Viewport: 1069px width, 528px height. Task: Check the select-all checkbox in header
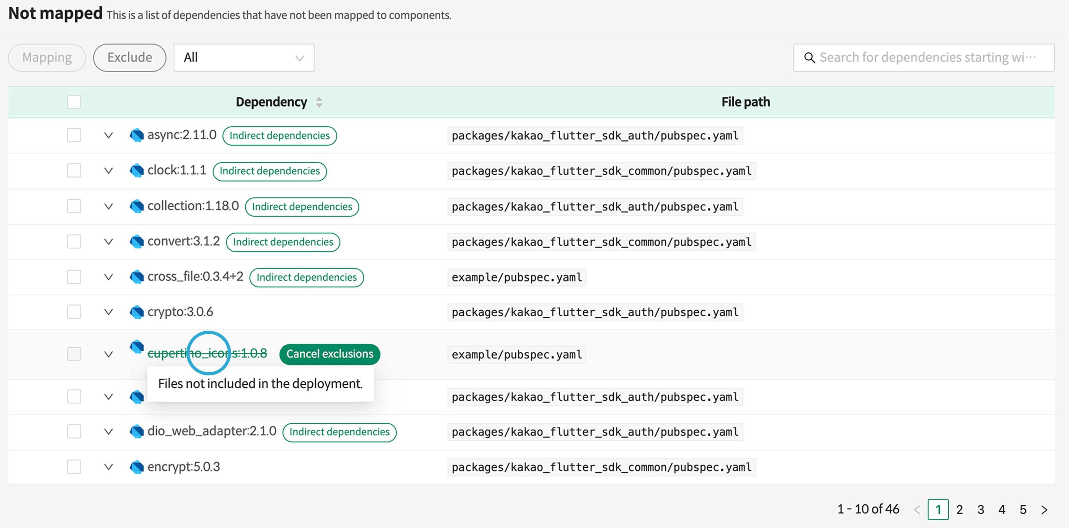[x=74, y=102]
